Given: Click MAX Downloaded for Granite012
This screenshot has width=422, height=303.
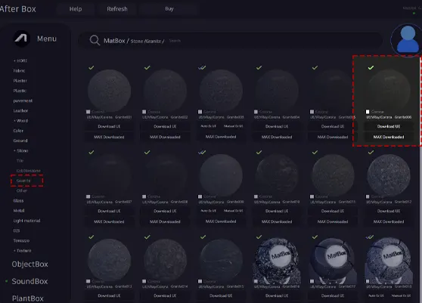Looking at the screenshot, I should coord(389,221).
